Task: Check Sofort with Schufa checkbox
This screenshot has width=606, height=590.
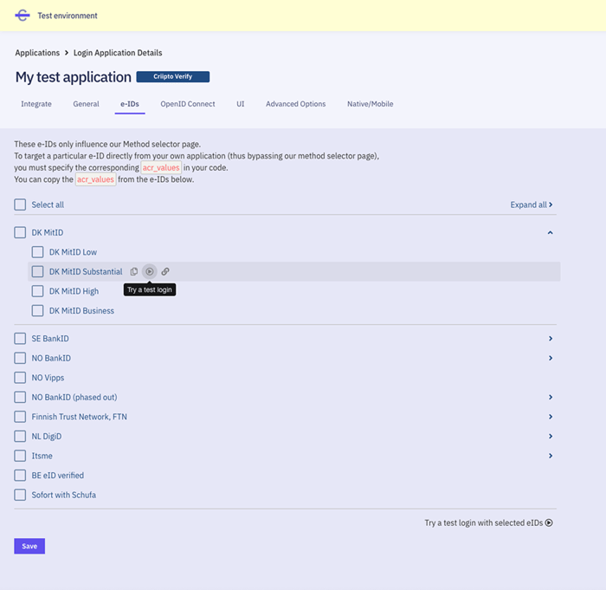Action: (x=20, y=495)
